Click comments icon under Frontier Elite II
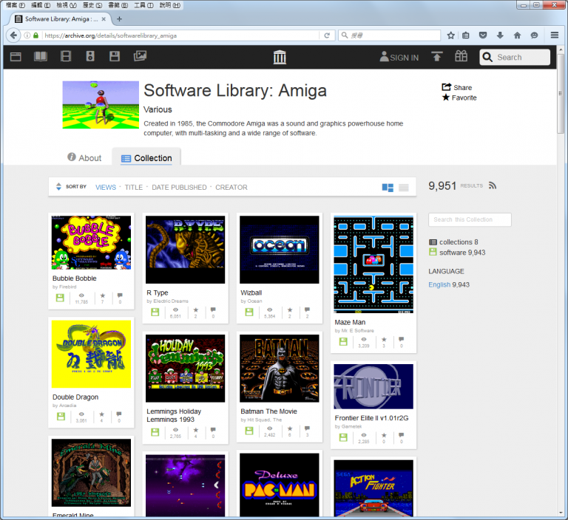The width and height of the screenshot is (568, 520). tap(402, 435)
